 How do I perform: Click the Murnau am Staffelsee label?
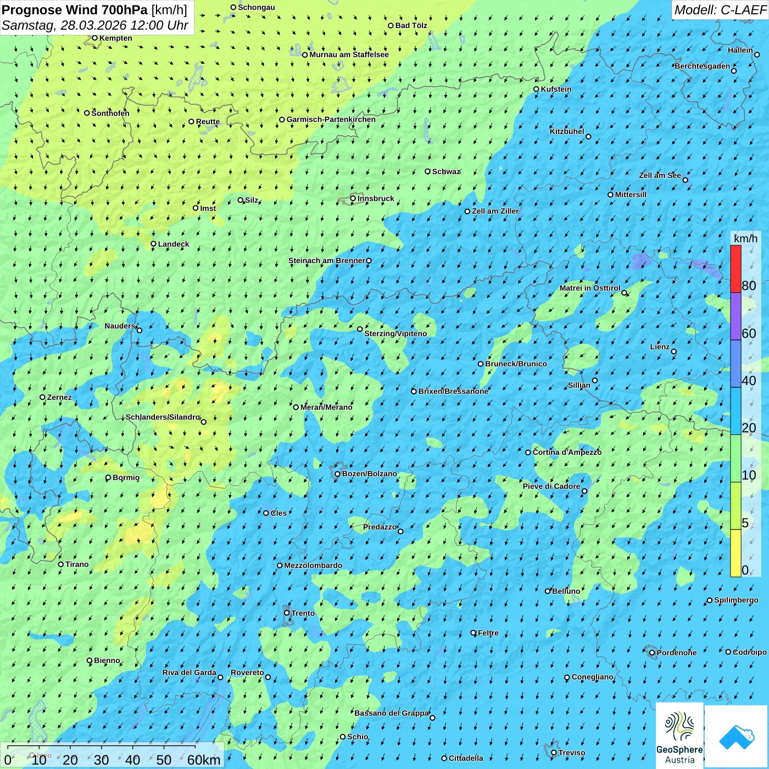click(349, 54)
